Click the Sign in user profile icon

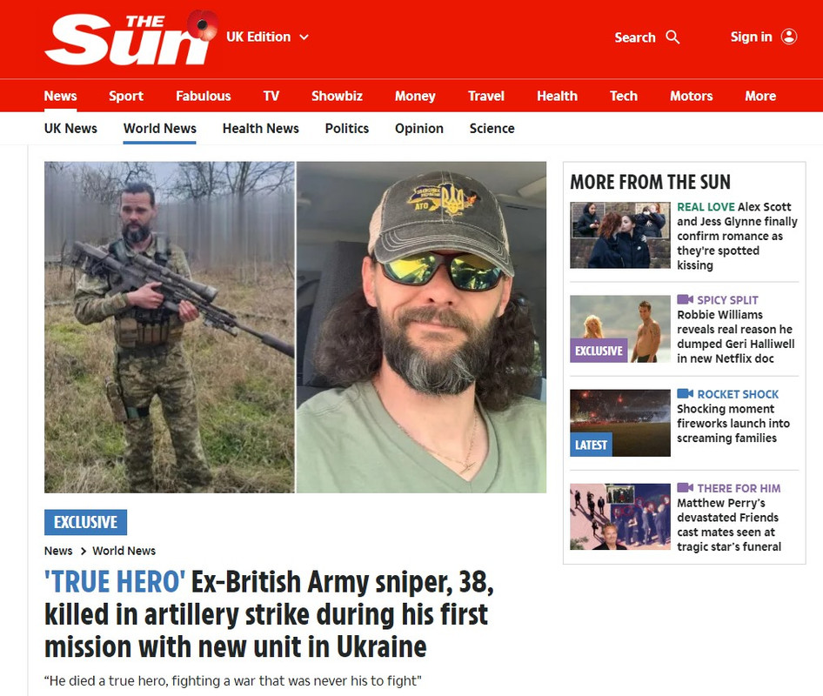(789, 37)
